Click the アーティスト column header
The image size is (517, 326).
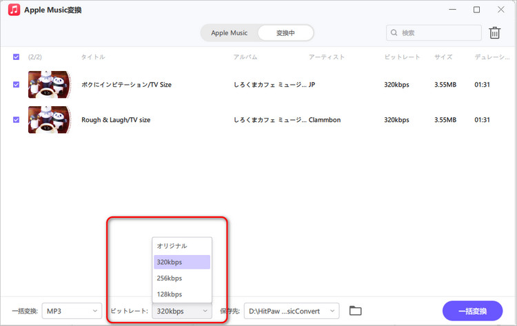327,57
